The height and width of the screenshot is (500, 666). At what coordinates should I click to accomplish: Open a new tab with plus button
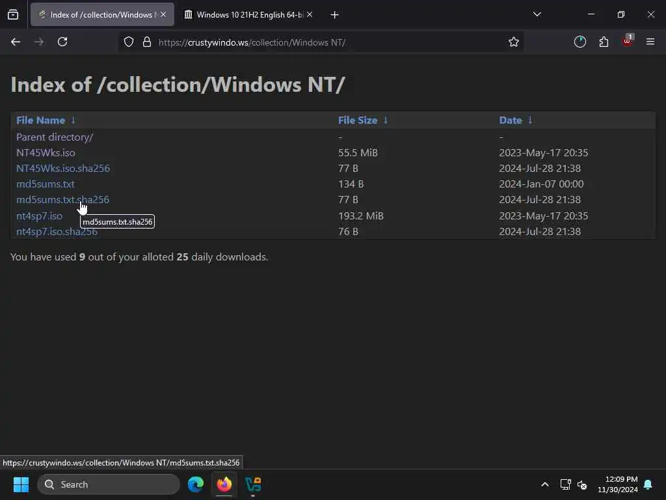click(x=334, y=15)
